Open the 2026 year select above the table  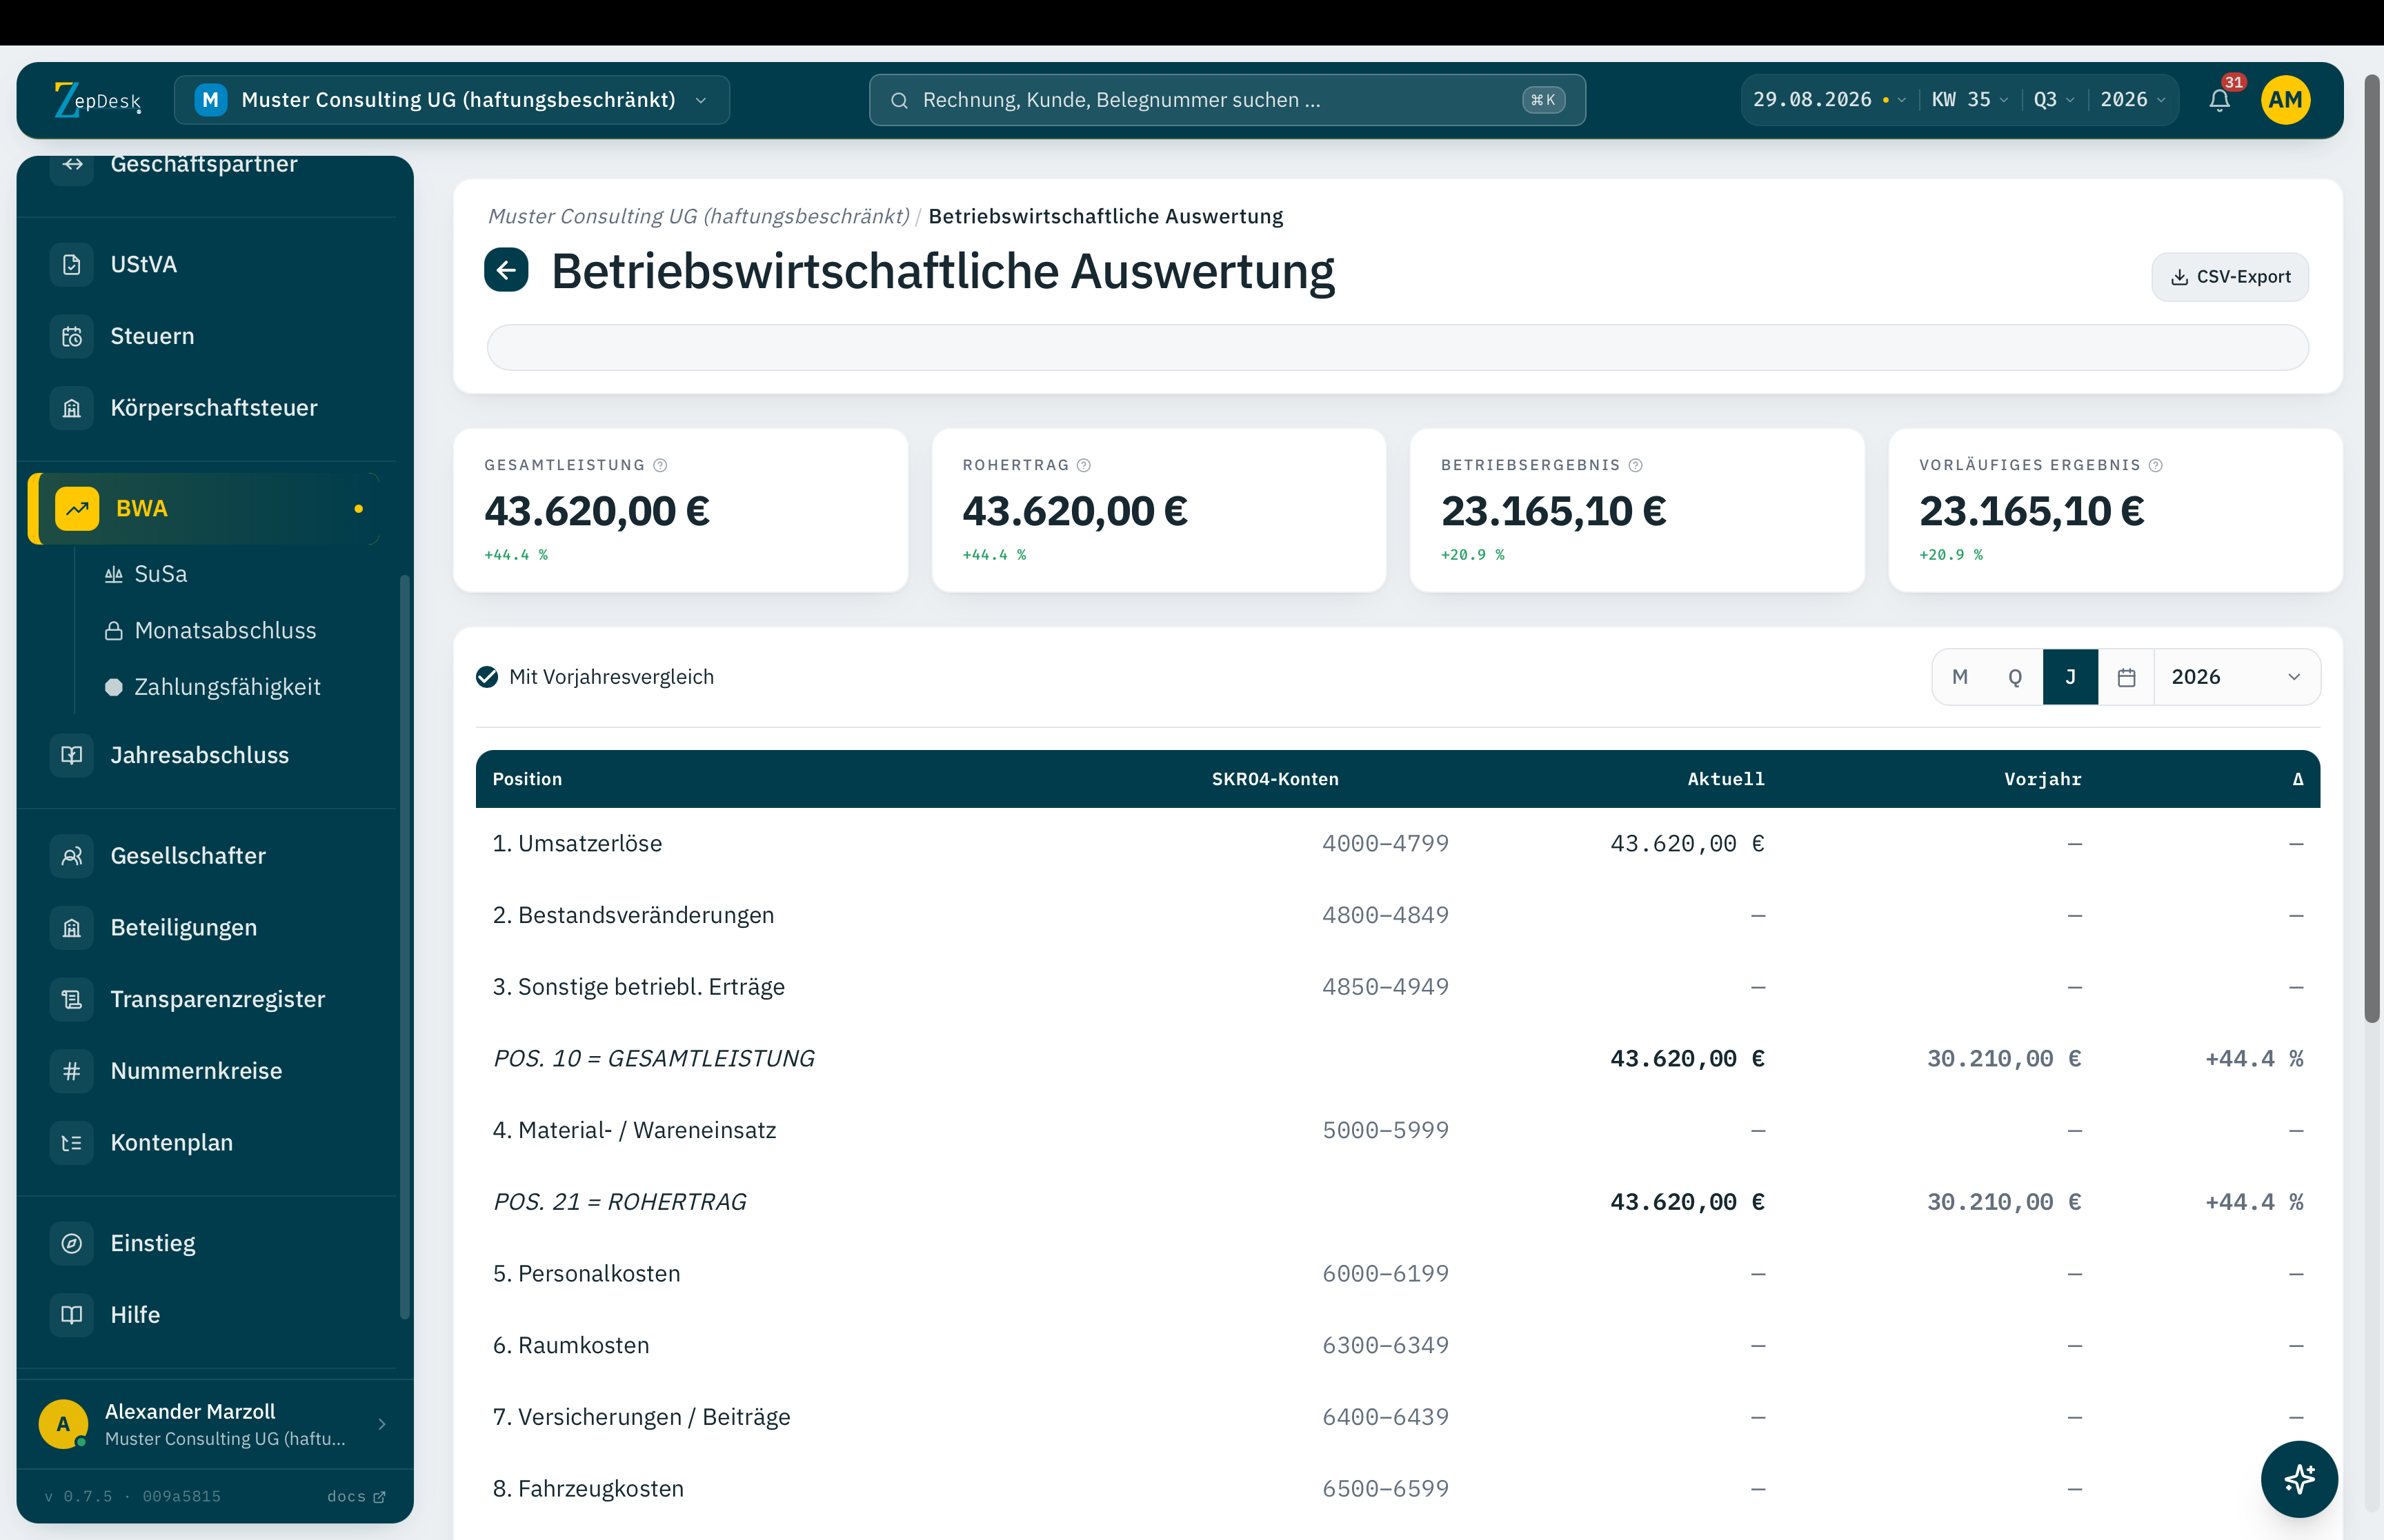point(2236,677)
